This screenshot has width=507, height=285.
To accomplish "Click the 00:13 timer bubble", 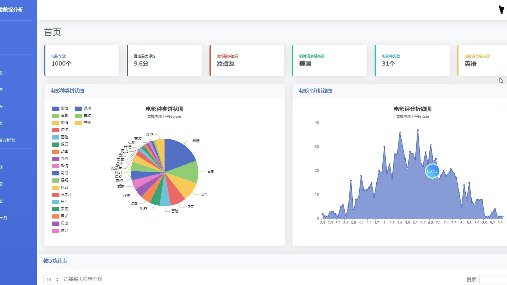I will coord(432,171).
